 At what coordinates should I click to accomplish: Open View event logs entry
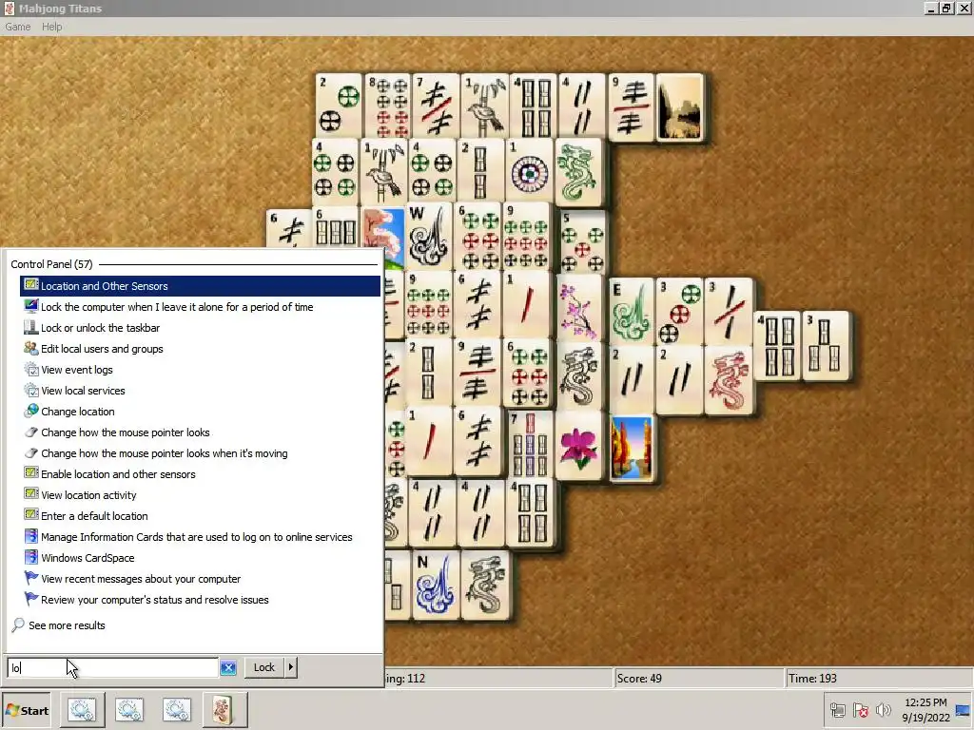[200, 370]
